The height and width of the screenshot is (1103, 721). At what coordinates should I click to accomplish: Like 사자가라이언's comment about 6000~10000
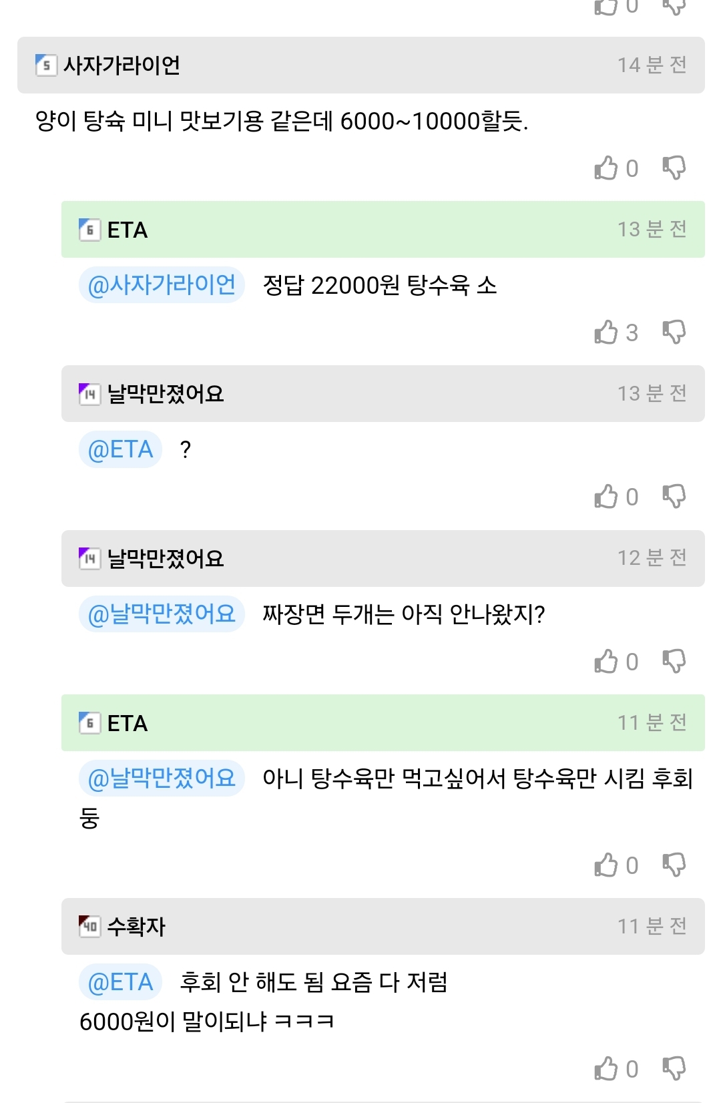coord(606,168)
